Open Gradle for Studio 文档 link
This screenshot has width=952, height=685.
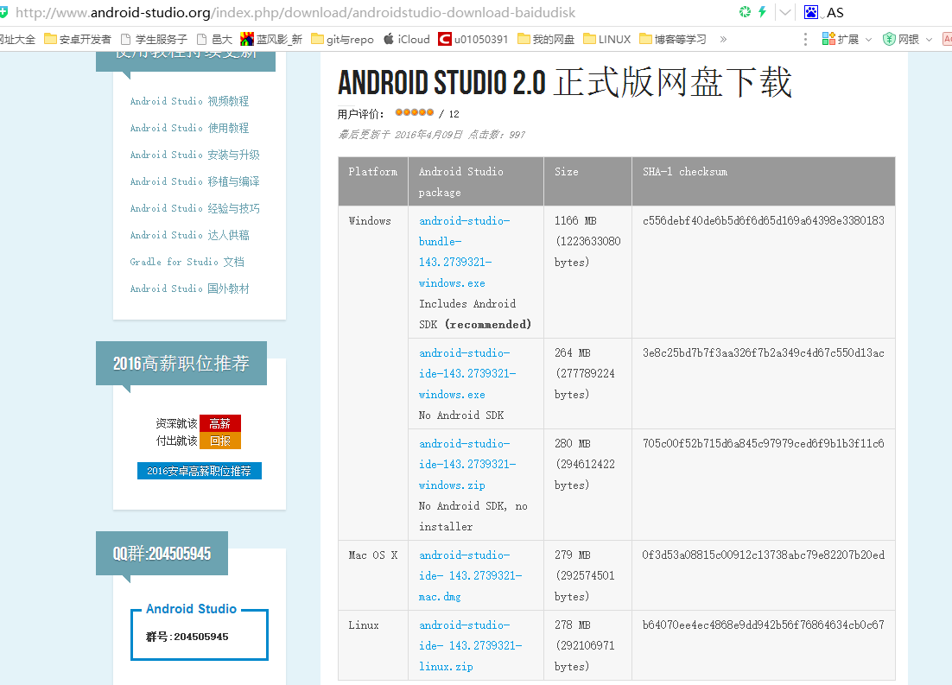pos(187,262)
